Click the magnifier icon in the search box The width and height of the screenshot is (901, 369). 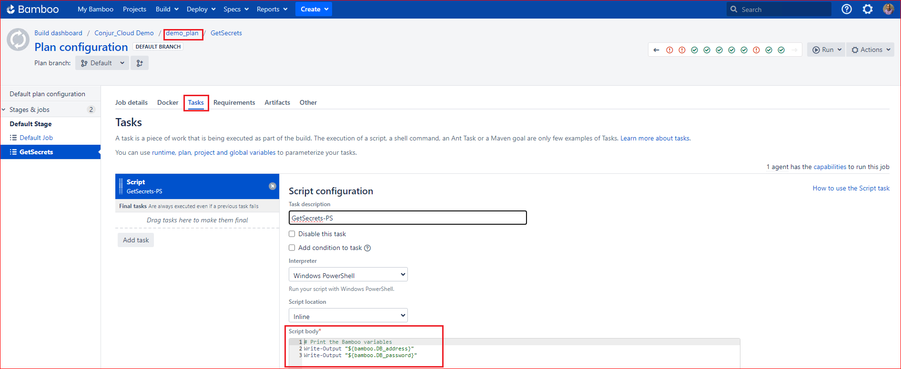pyautogui.click(x=734, y=9)
